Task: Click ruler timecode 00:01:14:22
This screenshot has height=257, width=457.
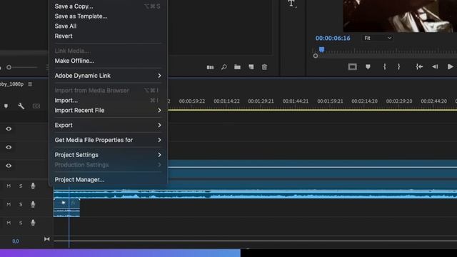Action: 226,101
